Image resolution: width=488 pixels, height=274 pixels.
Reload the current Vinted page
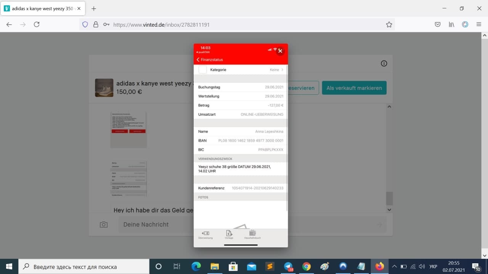click(x=37, y=24)
